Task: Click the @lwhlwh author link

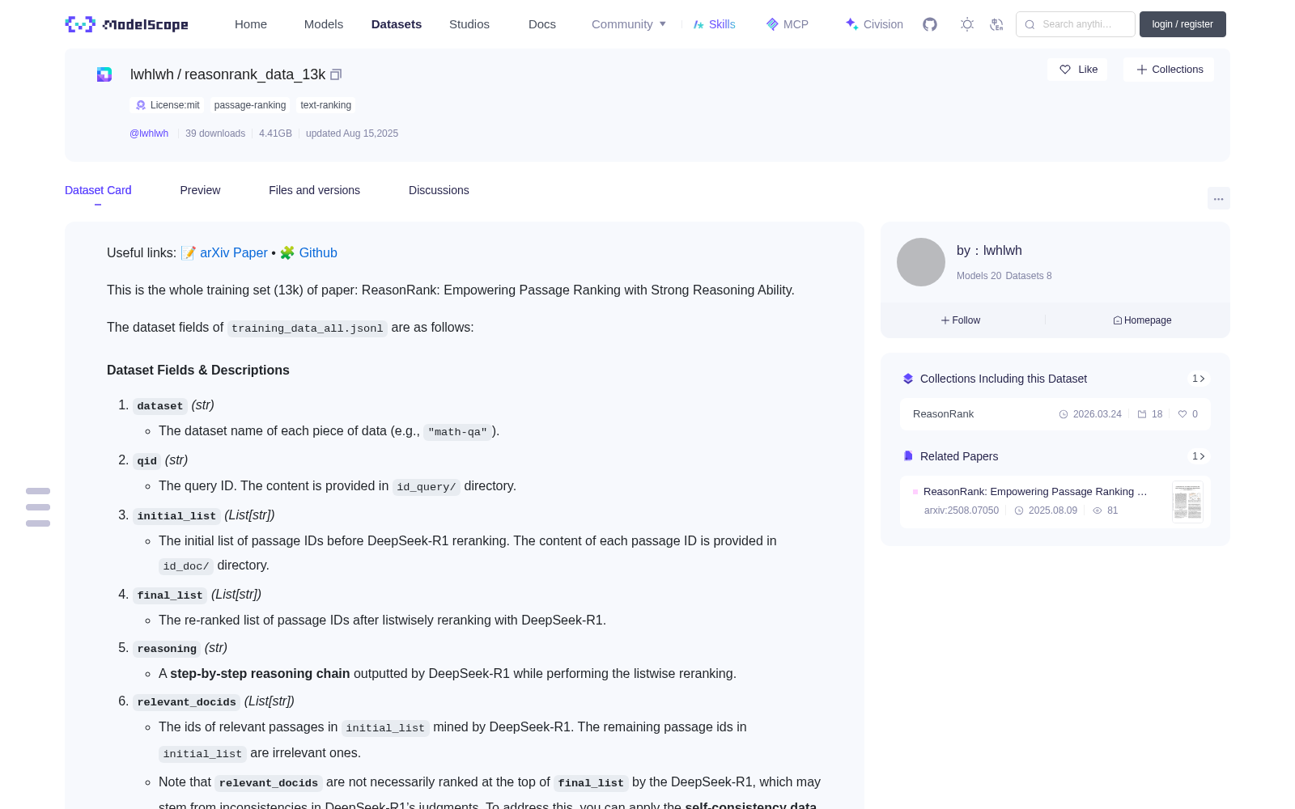Action: [149, 133]
